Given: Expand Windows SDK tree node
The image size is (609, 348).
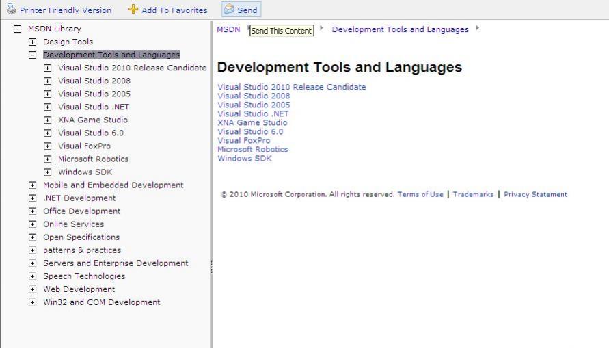Looking at the screenshot, I should click(x=47, y=172).
